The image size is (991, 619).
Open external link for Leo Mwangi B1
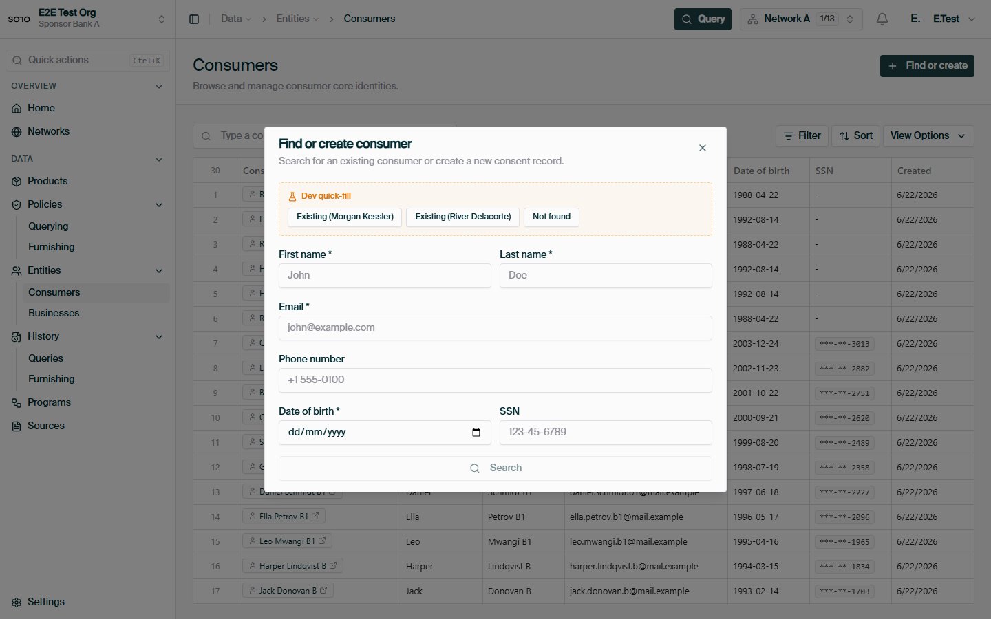(322, 541)
